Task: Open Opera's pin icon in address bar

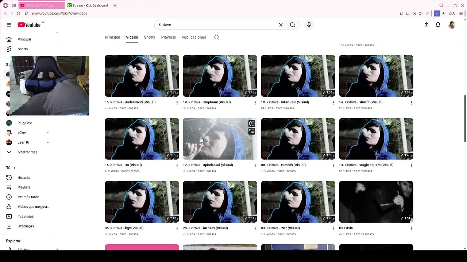Action: point(401,13)
